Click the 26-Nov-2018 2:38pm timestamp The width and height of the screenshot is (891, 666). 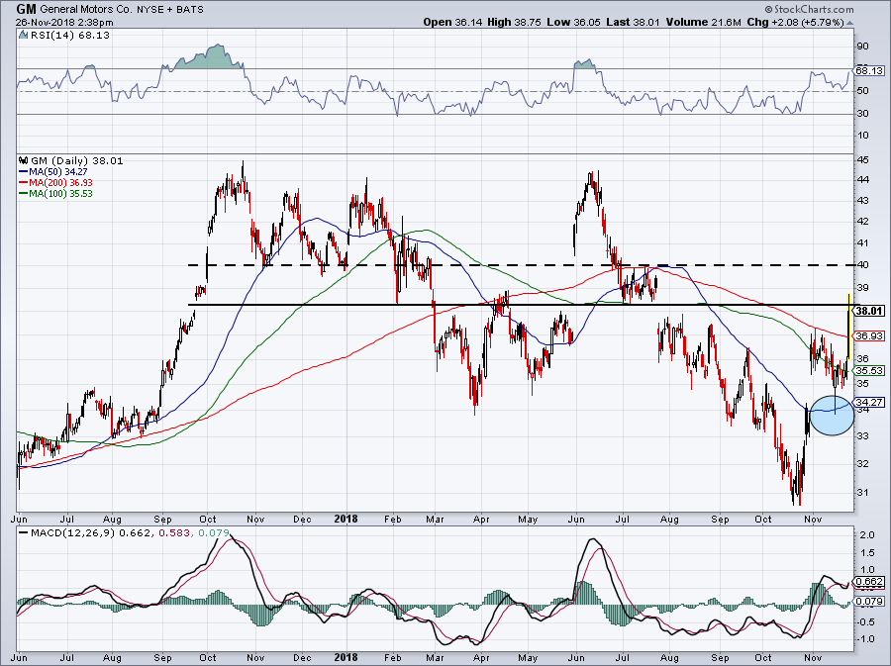tap(64, 23)
